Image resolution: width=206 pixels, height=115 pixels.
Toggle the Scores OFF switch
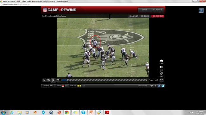[51, 86]
